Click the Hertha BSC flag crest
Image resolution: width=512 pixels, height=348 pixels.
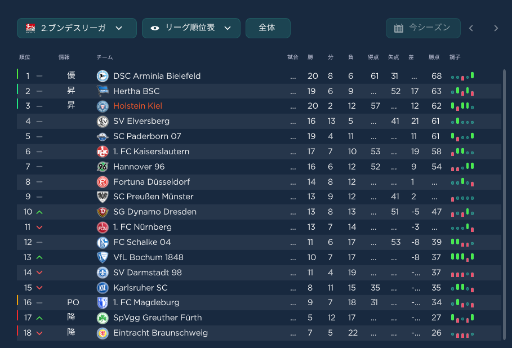pos(103,91)
